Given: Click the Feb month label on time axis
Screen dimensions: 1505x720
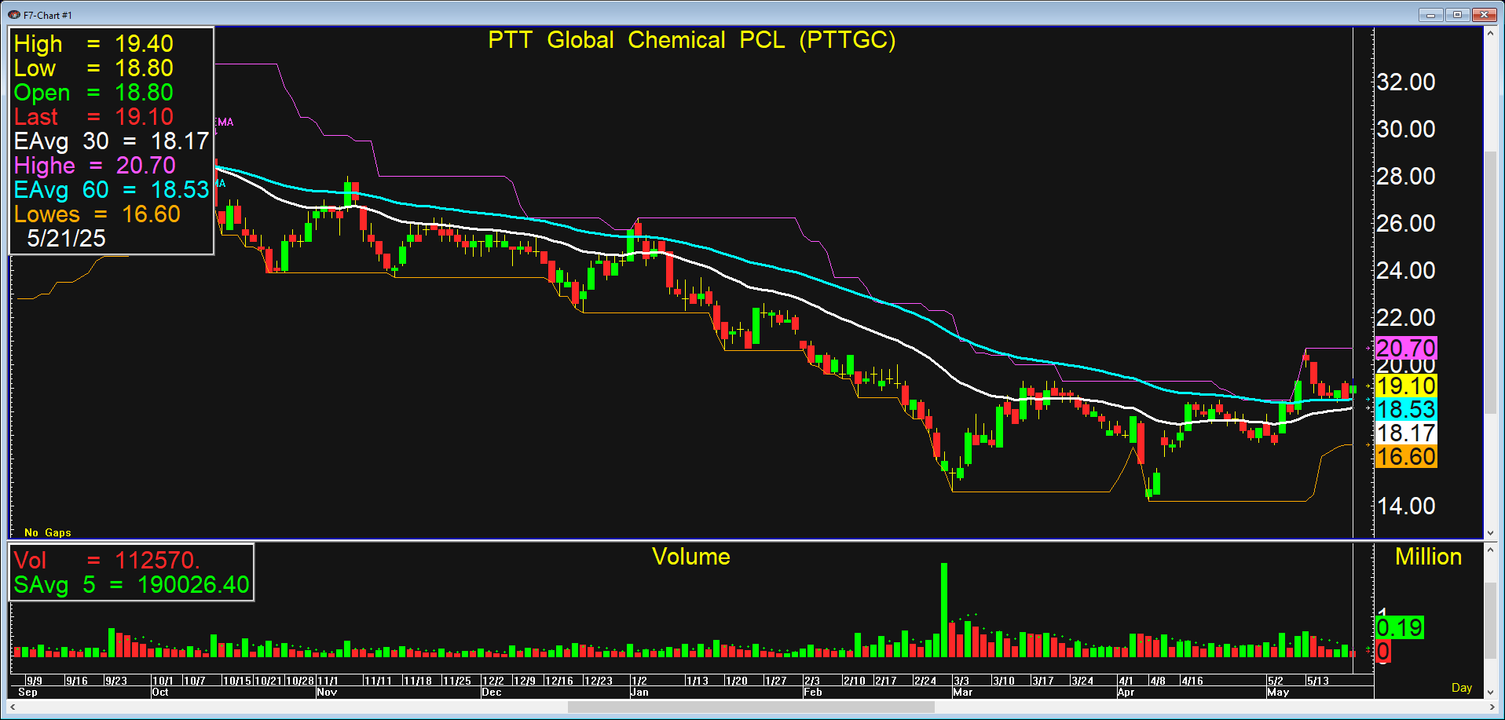Looking at the screenshot, I should [x=813, y=692].
